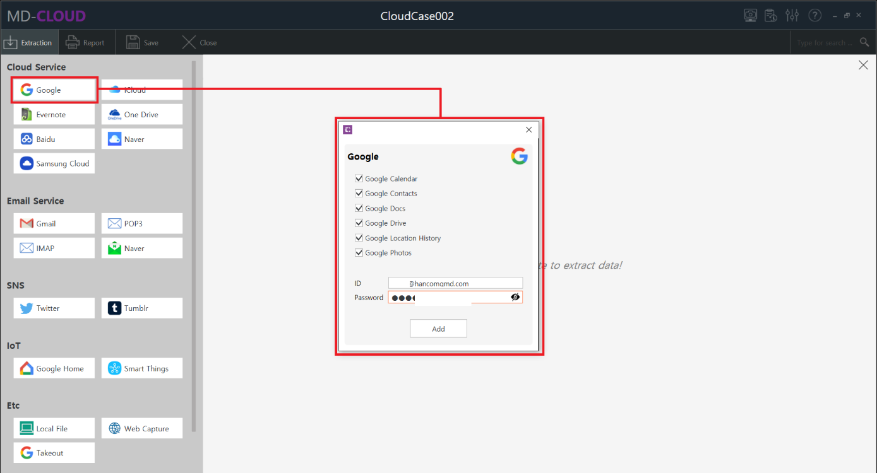
Task: Uncheck Google Docs checkbox
Action: tap(359, 208)
